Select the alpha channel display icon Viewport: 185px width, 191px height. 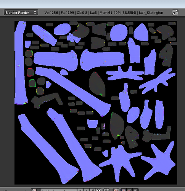pyautogui.click(x=129, y=190)
